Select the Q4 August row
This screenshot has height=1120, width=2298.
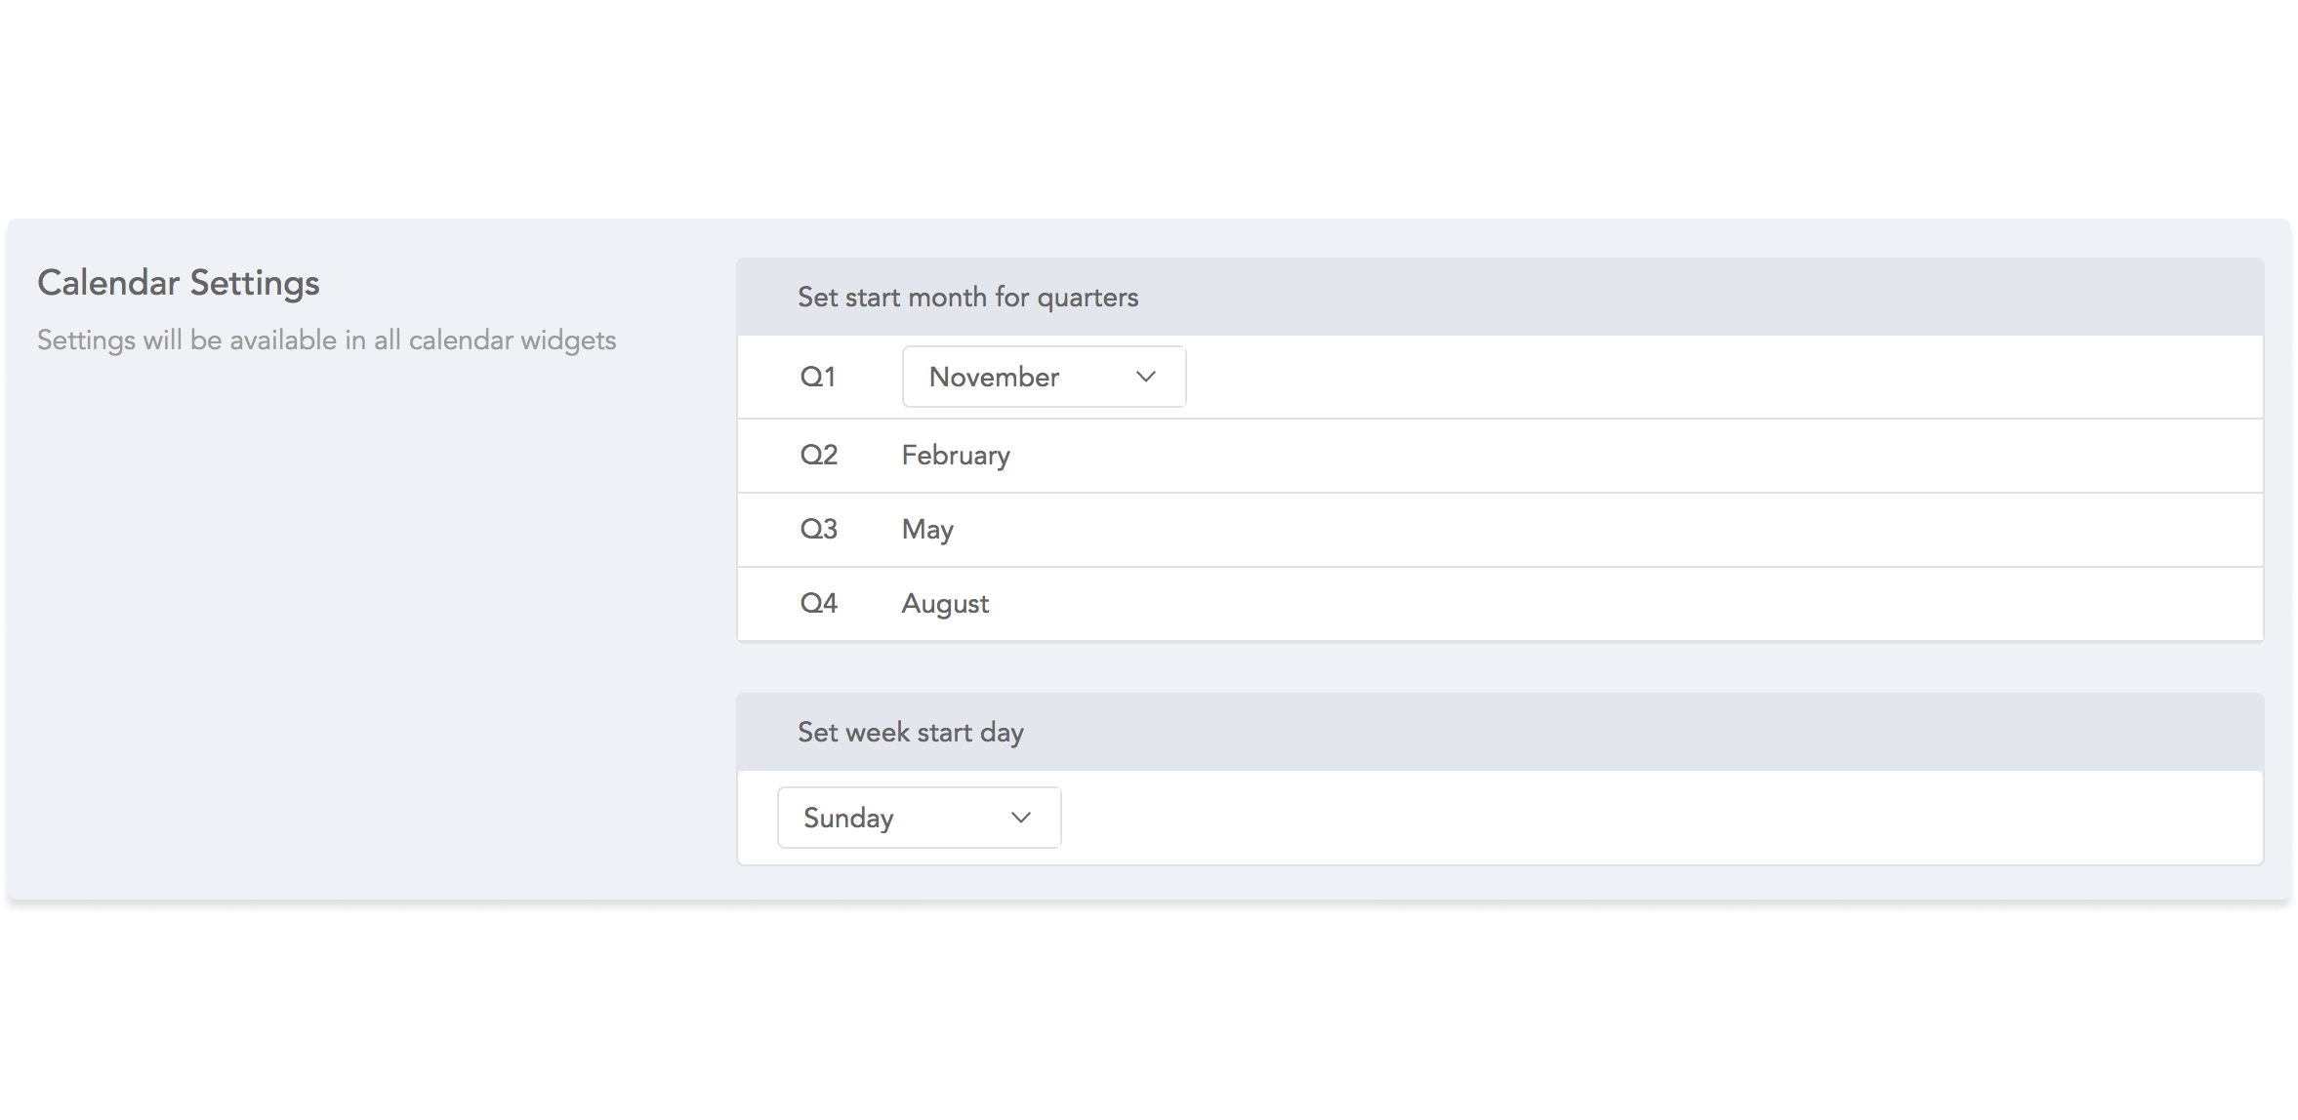tap(1499, 604)
